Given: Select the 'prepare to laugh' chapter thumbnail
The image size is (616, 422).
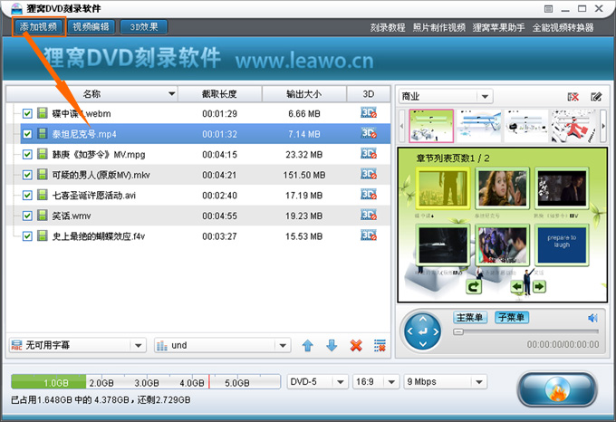Looking at the screenshot, I should [x=562, y=245].
